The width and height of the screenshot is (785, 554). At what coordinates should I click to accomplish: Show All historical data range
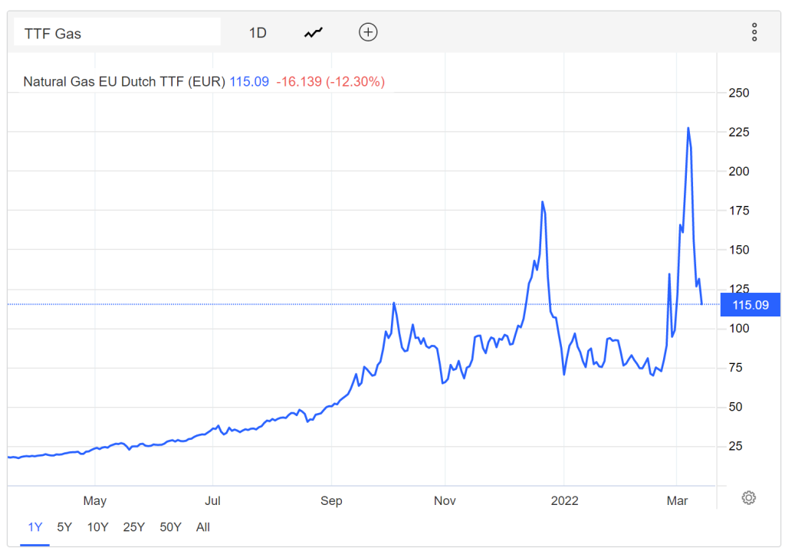coord(203,527)
